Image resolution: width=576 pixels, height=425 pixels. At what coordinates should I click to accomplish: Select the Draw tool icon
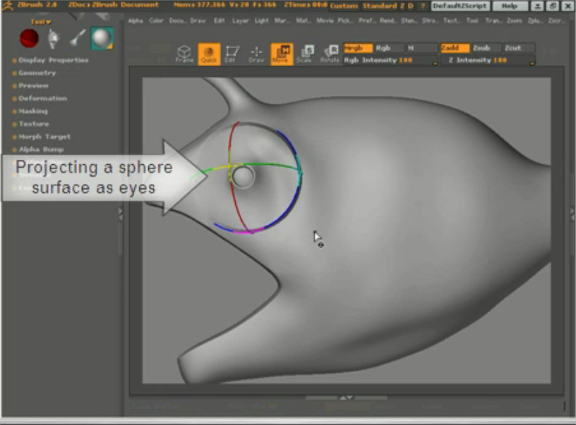[x=256, y=54]
